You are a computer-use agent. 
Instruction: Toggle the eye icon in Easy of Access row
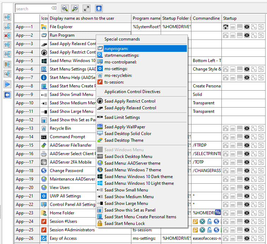tap(247, 238)
